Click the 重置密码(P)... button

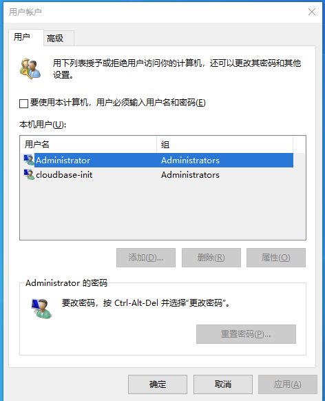point(246,334)
